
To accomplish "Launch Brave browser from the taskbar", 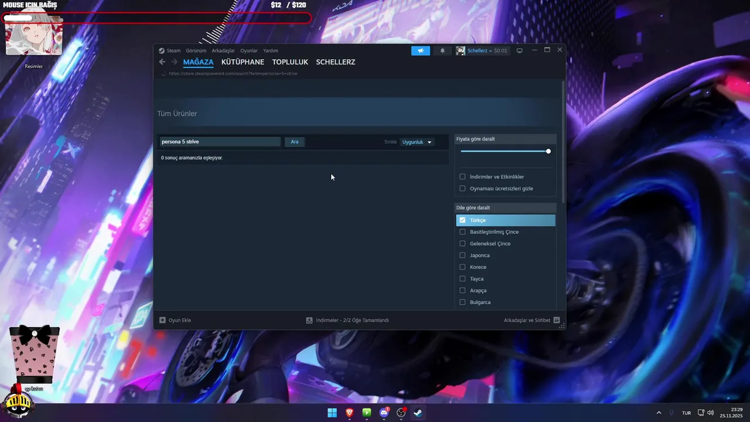I will (x=349, y=413).
